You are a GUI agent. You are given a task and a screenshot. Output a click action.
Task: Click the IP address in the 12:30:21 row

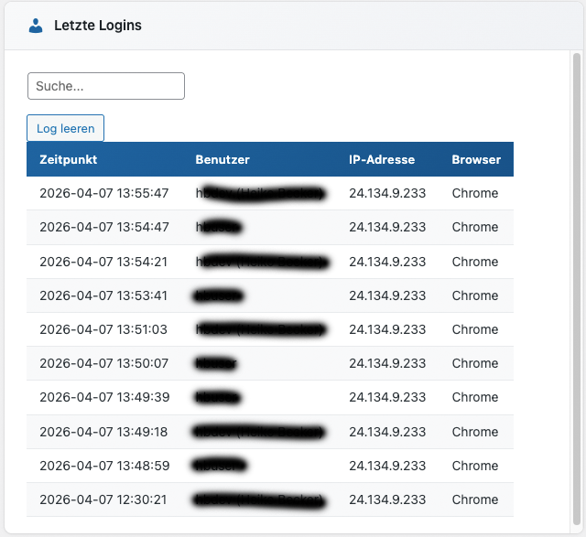click(x=387, y=499)
